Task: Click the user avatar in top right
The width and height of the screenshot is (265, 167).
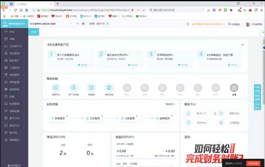Action: click(x=248, y=24)
